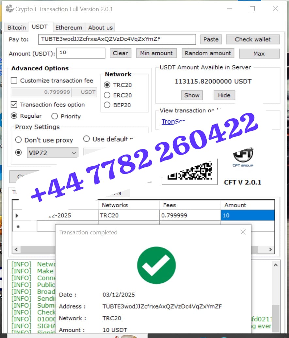Click inside the Amount (USDT) input field
This screenshot has height=338, width=289.
(x=81, y=53)
